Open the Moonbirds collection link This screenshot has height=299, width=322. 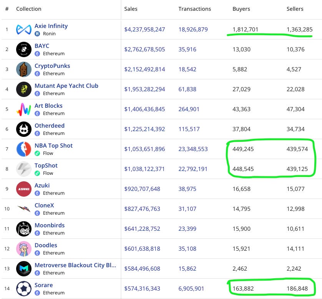[x=50, y=225]
